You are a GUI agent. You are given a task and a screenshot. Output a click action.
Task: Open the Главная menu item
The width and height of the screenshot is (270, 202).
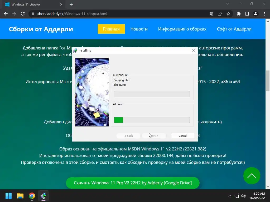[111, 29]
